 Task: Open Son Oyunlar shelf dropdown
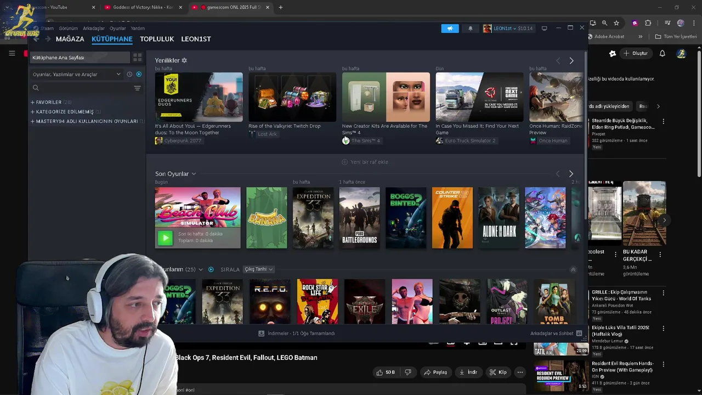click(193, 174)
